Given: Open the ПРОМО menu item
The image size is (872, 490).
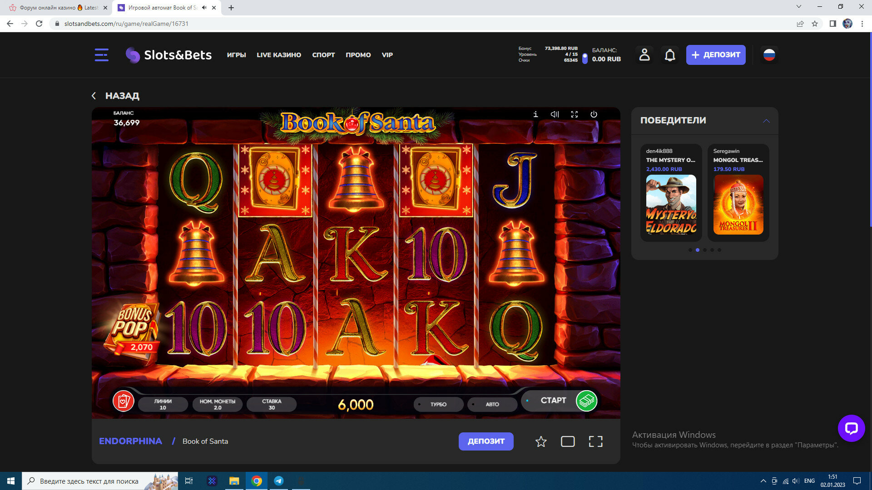Looking at the screenshot, I should point(358,55).
